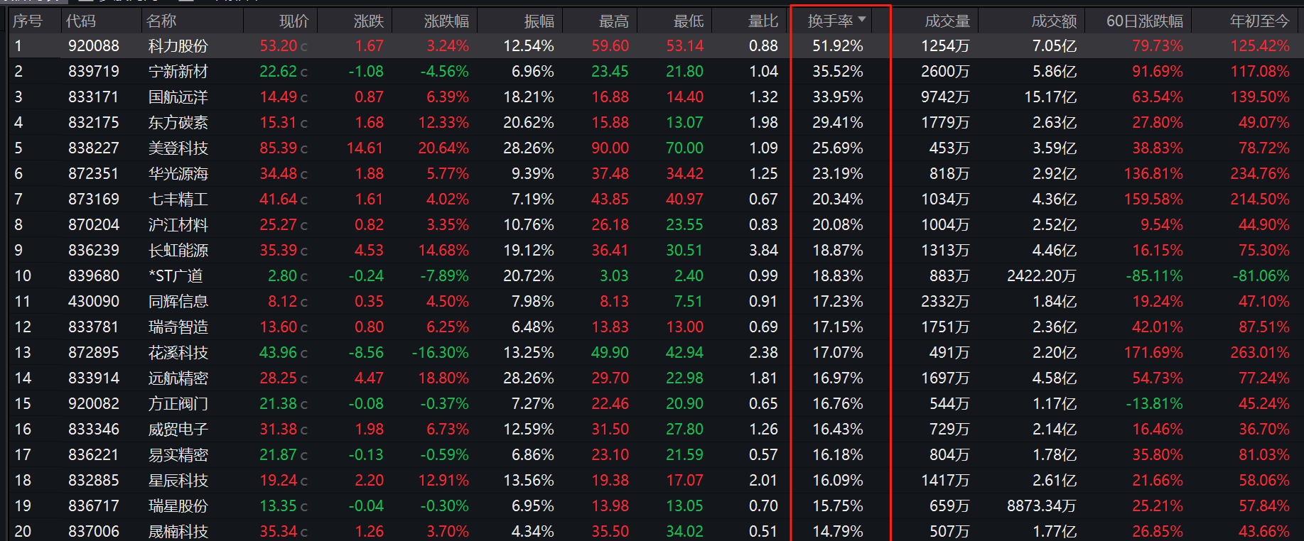Click the 代码 column header

(x=80, y=21)
